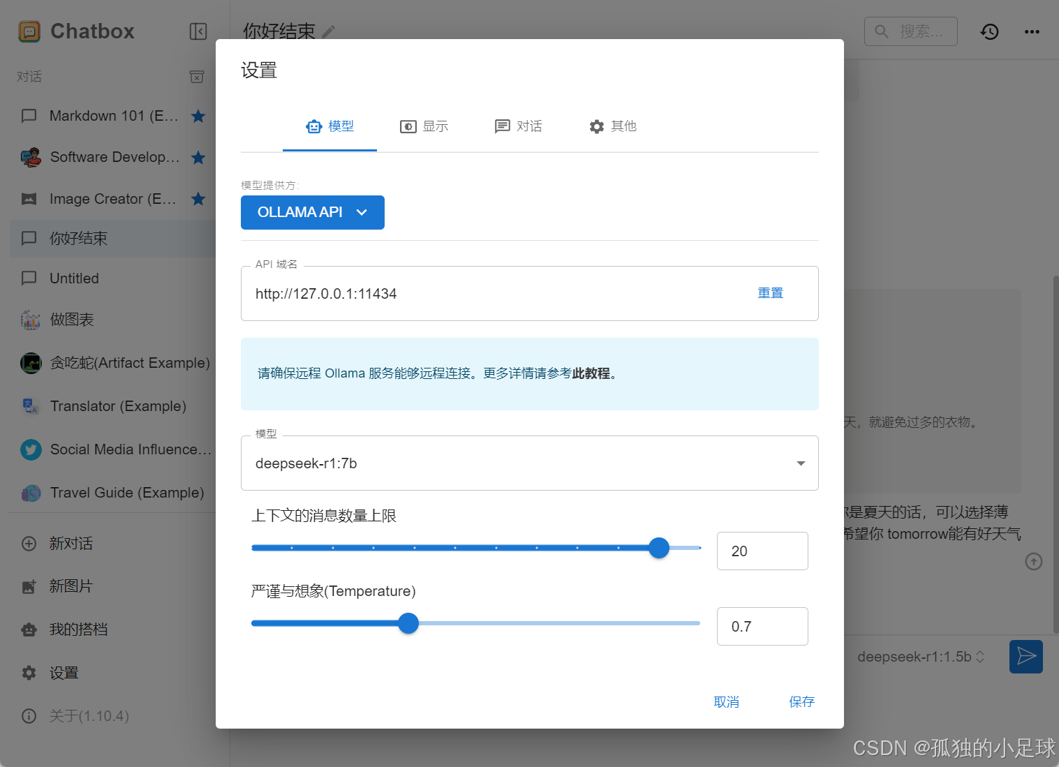Click the Temperature slider handle
Image resolution: width=1059 pixels, height=767 pixels.
[408, 623]
